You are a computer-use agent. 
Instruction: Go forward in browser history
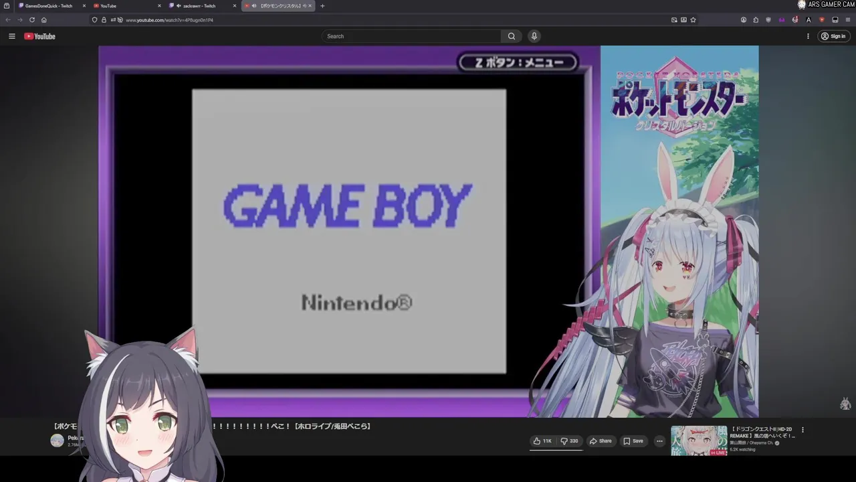tap(19, 20)
